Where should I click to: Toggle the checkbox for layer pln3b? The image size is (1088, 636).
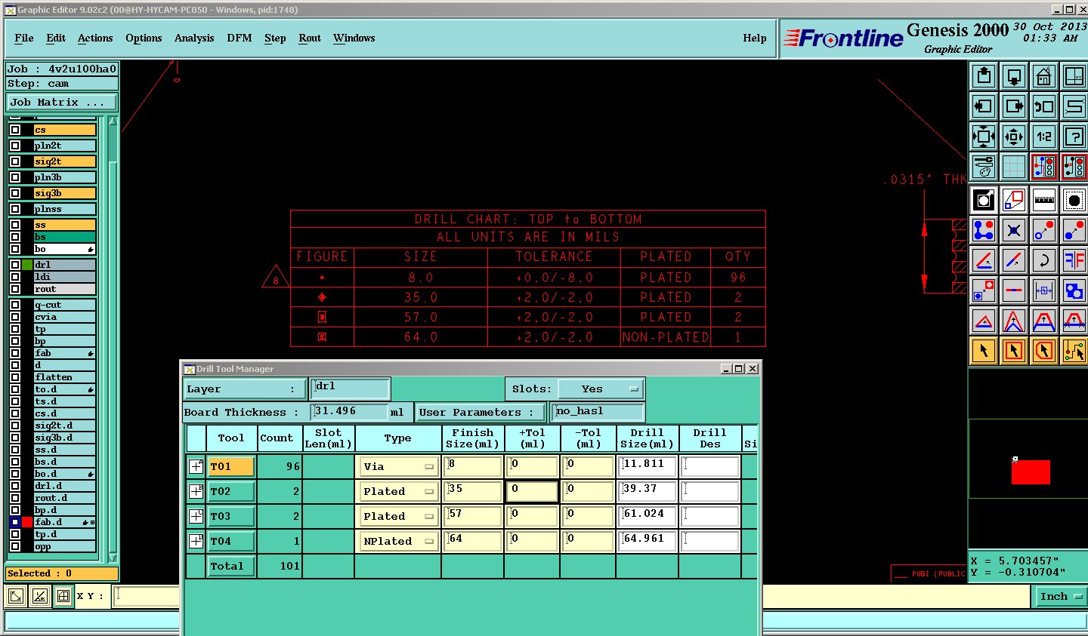point(14,177)
